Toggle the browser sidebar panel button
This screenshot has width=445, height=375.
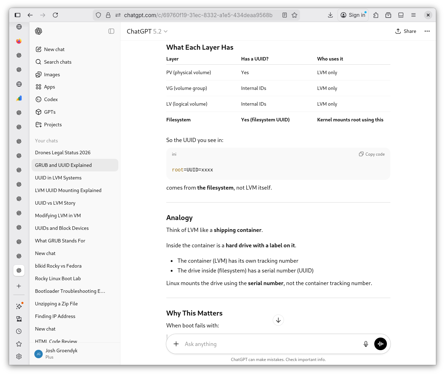(x=18, y=15)
